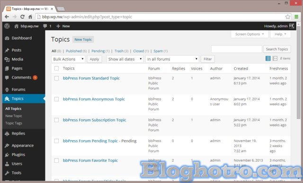This screenshot has width=303, height=183.
Task: Reload the page with refresh icon
Action: pos(22,17)
